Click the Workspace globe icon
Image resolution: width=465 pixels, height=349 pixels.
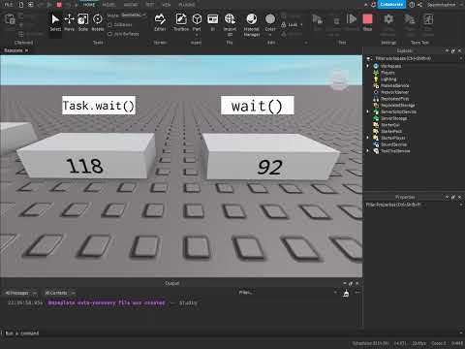point(376,66)
